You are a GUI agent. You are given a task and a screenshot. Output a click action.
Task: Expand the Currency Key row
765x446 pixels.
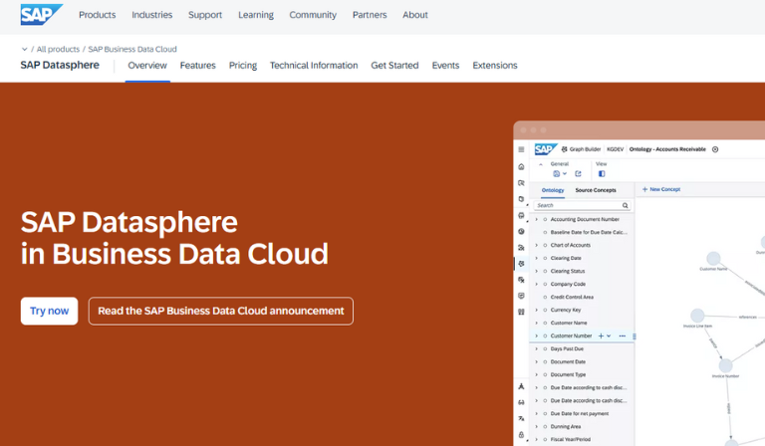click(537, 310)
